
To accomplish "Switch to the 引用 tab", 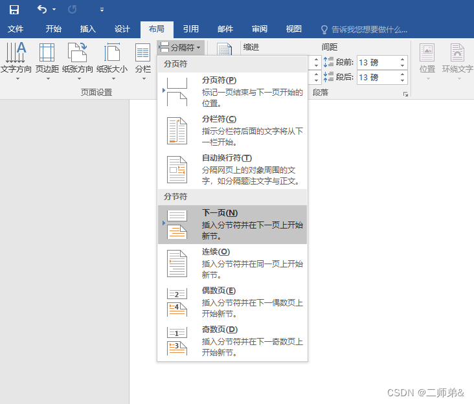I will 191,29.
